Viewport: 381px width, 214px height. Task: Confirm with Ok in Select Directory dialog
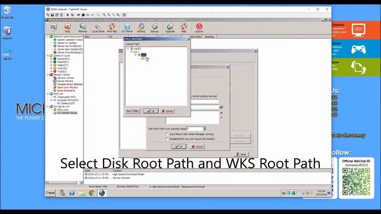tap(151, 111)
